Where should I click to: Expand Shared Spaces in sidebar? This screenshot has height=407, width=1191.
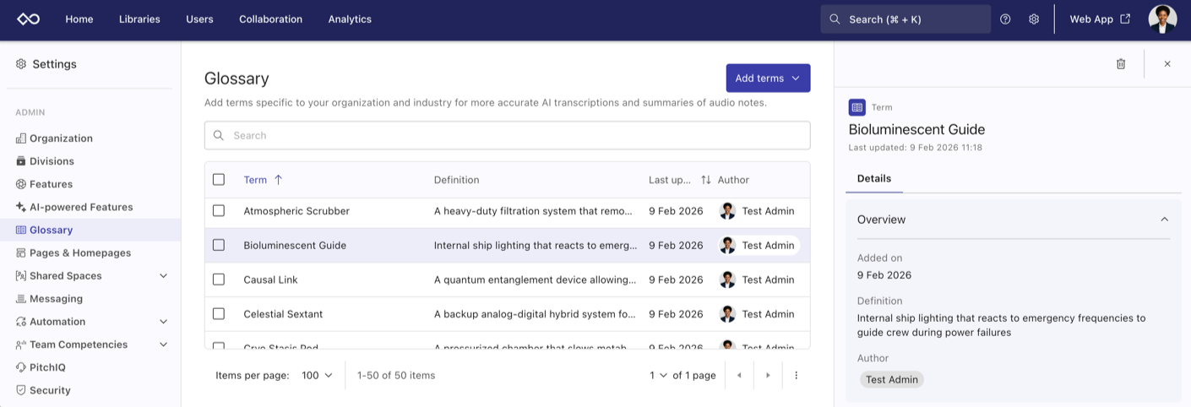pos(164,276)
